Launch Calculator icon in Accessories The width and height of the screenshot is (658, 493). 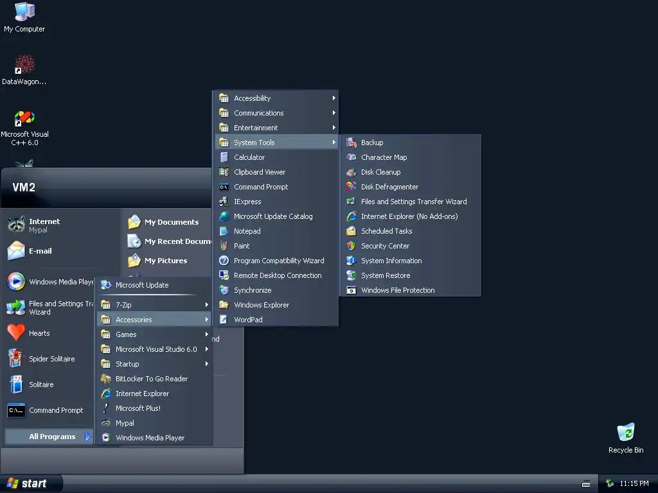coord(224,157)
